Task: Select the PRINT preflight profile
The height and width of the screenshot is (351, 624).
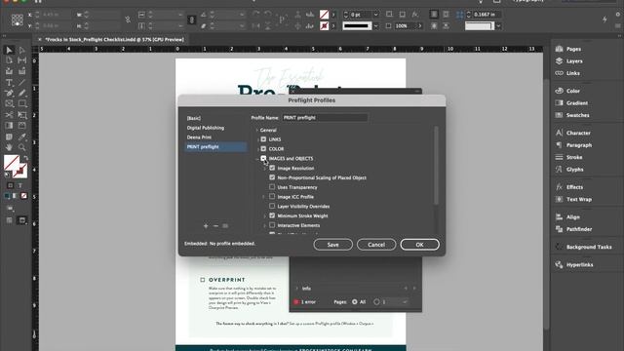Action: point(215,147)
